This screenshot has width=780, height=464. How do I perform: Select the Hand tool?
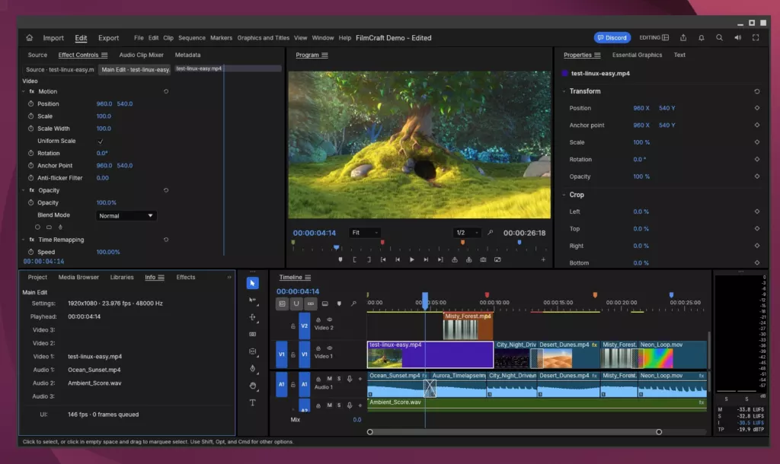(253, 386)
